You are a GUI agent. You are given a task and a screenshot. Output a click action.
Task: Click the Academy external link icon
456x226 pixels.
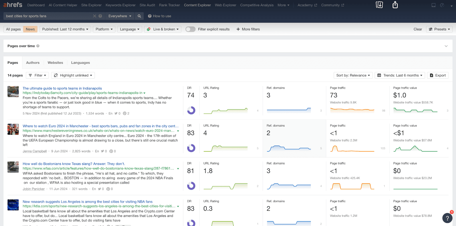coord(315,5)
